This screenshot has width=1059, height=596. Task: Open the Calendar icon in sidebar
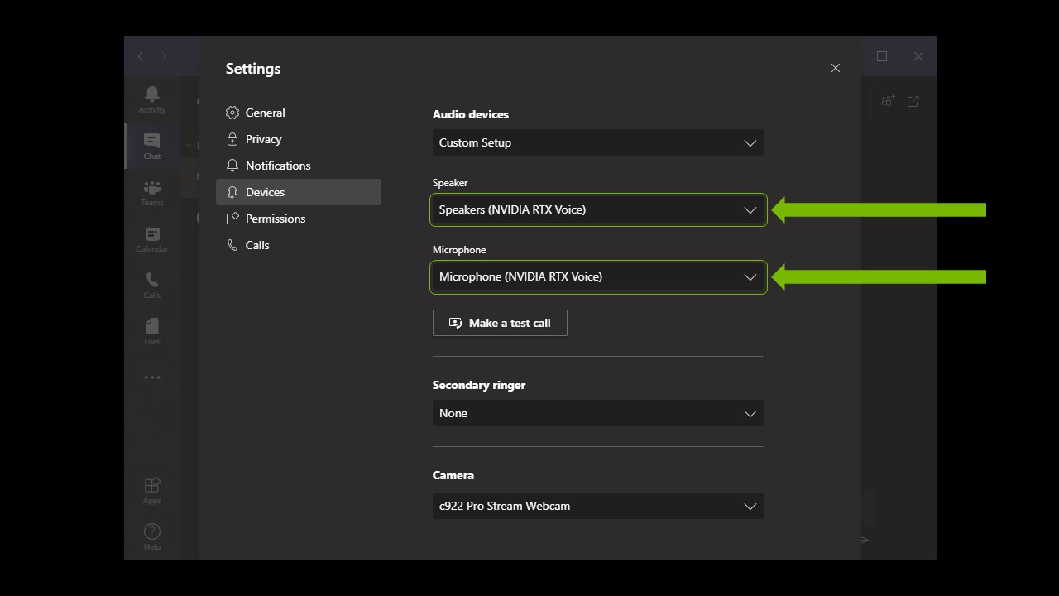pyautogui.click(x=152, y=238)
